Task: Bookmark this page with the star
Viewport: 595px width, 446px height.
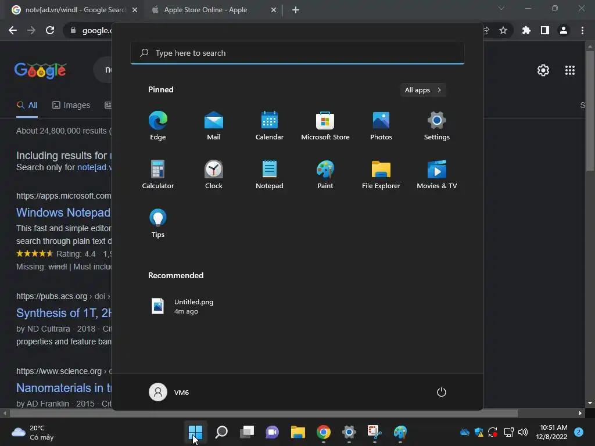Action: coord(503,30)
